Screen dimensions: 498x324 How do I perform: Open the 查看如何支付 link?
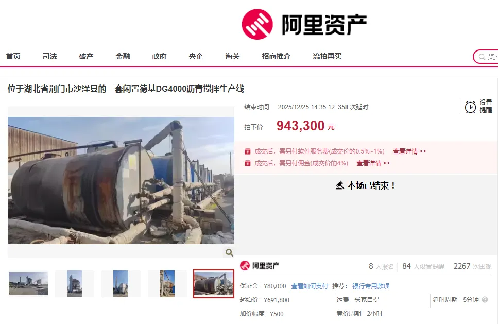[x=310, y=286]
